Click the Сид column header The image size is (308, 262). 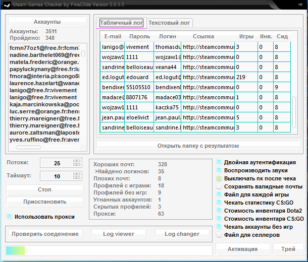tap(282, 36)
